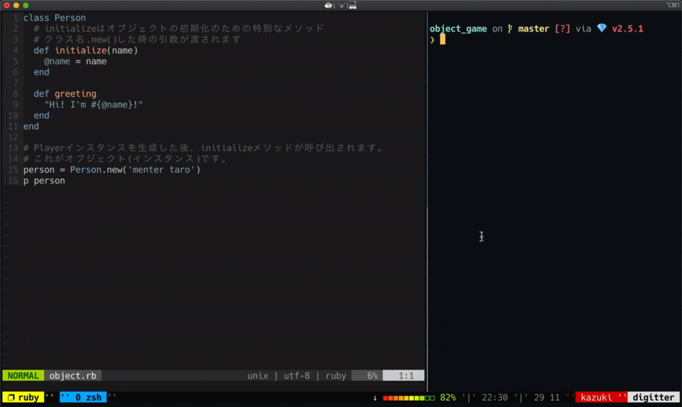Screen dimensions: 682x407
Task: Click the git branch icon before master
Action: (x=509, y=29)
